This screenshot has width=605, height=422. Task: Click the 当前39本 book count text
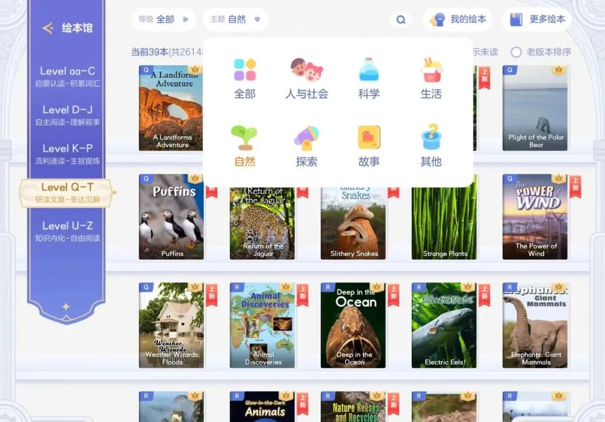click(x=150, y=52)
